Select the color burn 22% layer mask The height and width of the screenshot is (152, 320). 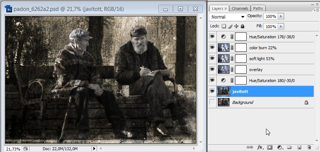pos(241,47)
